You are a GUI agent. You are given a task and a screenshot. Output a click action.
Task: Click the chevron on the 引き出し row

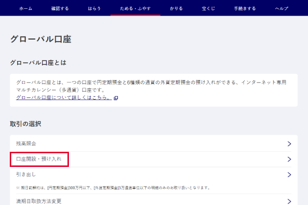(289, 175)
